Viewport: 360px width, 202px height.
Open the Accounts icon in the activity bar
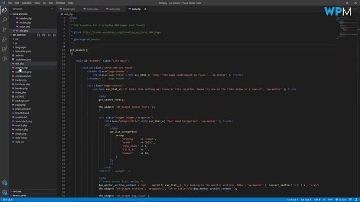tap(4, 183)
